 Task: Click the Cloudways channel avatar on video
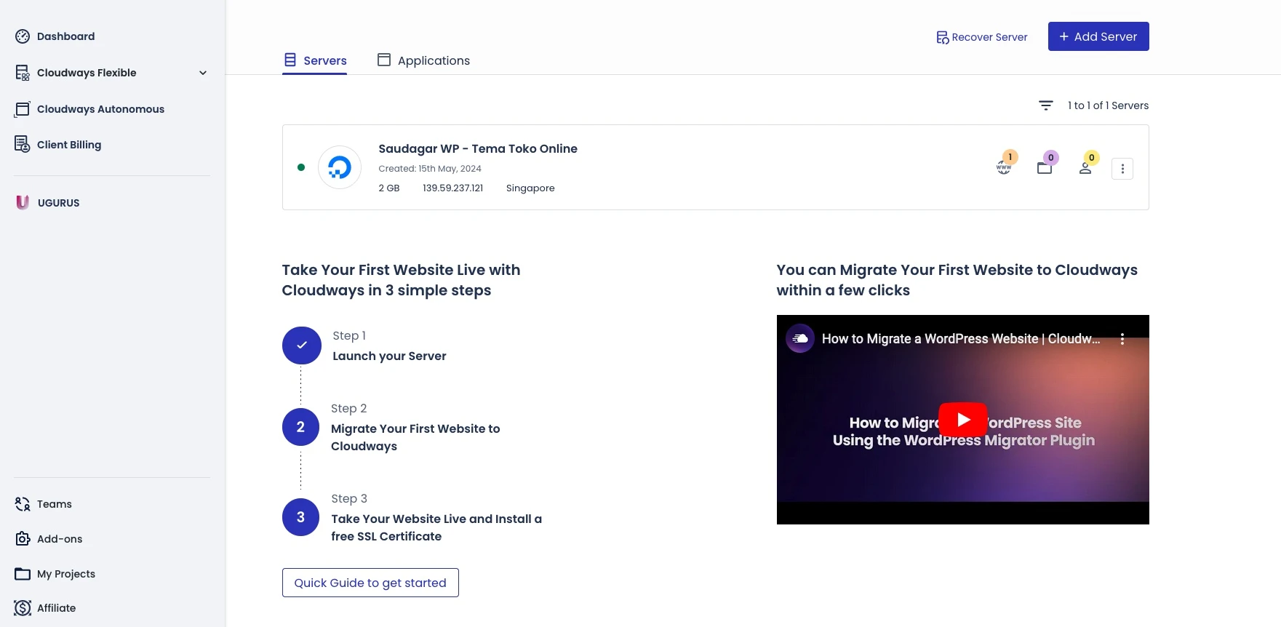[800, 338]
